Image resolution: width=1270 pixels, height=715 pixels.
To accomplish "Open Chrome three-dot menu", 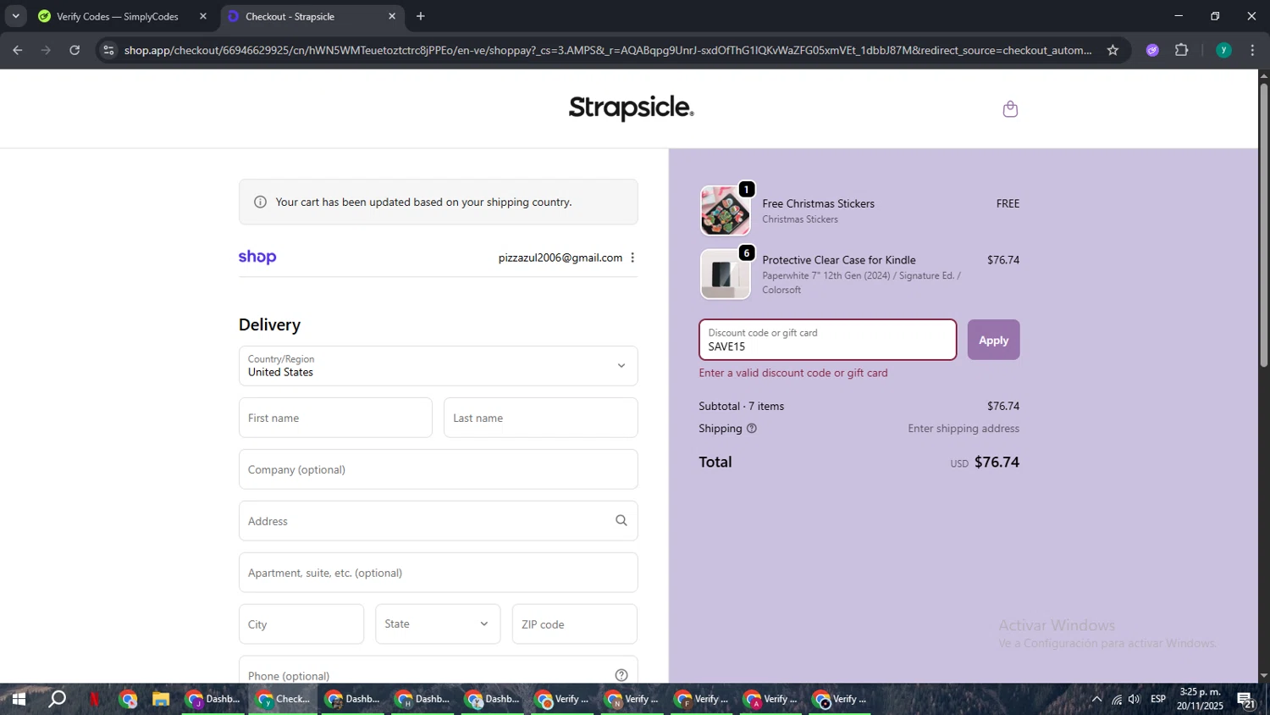I will coord(1252,50).
